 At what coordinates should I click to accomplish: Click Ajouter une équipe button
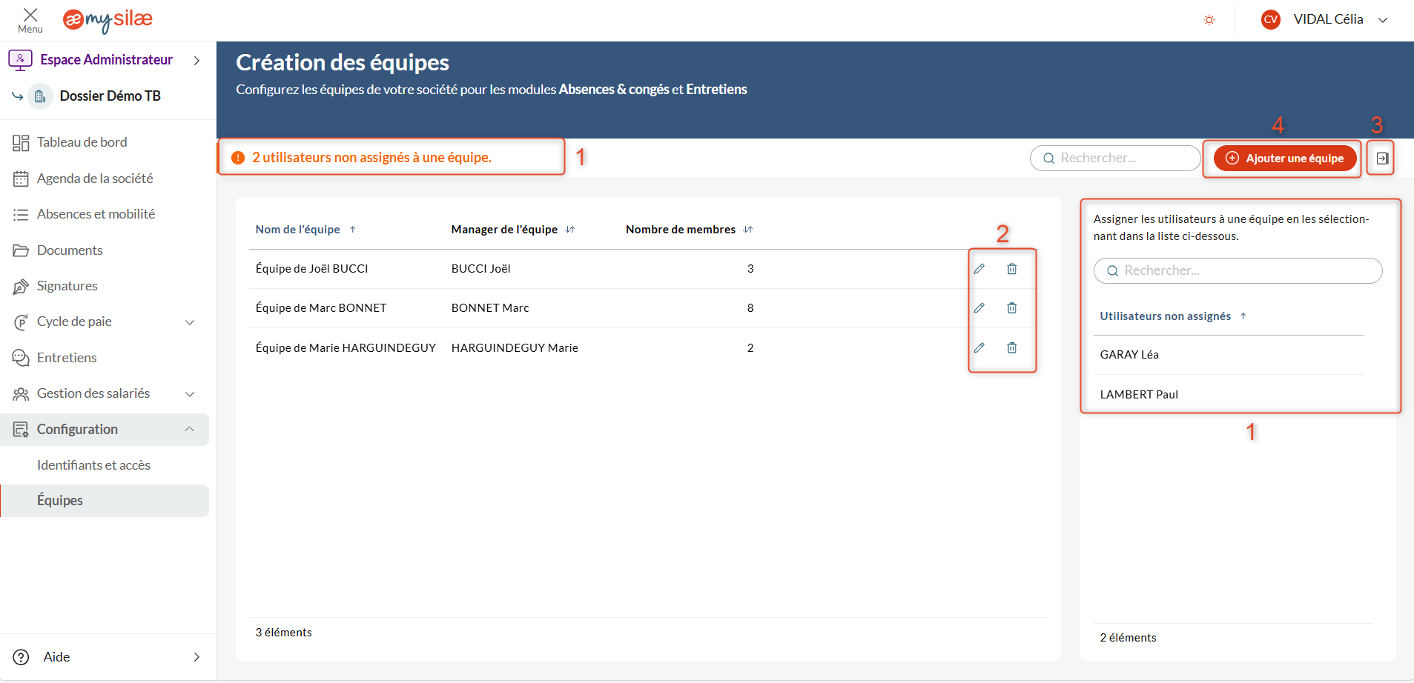1285,158
